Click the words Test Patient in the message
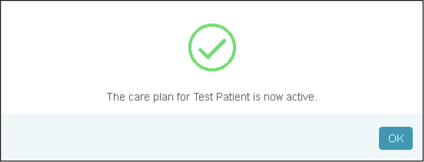The width and height of the screenshot is (424, 162). [x=221, y=97]
